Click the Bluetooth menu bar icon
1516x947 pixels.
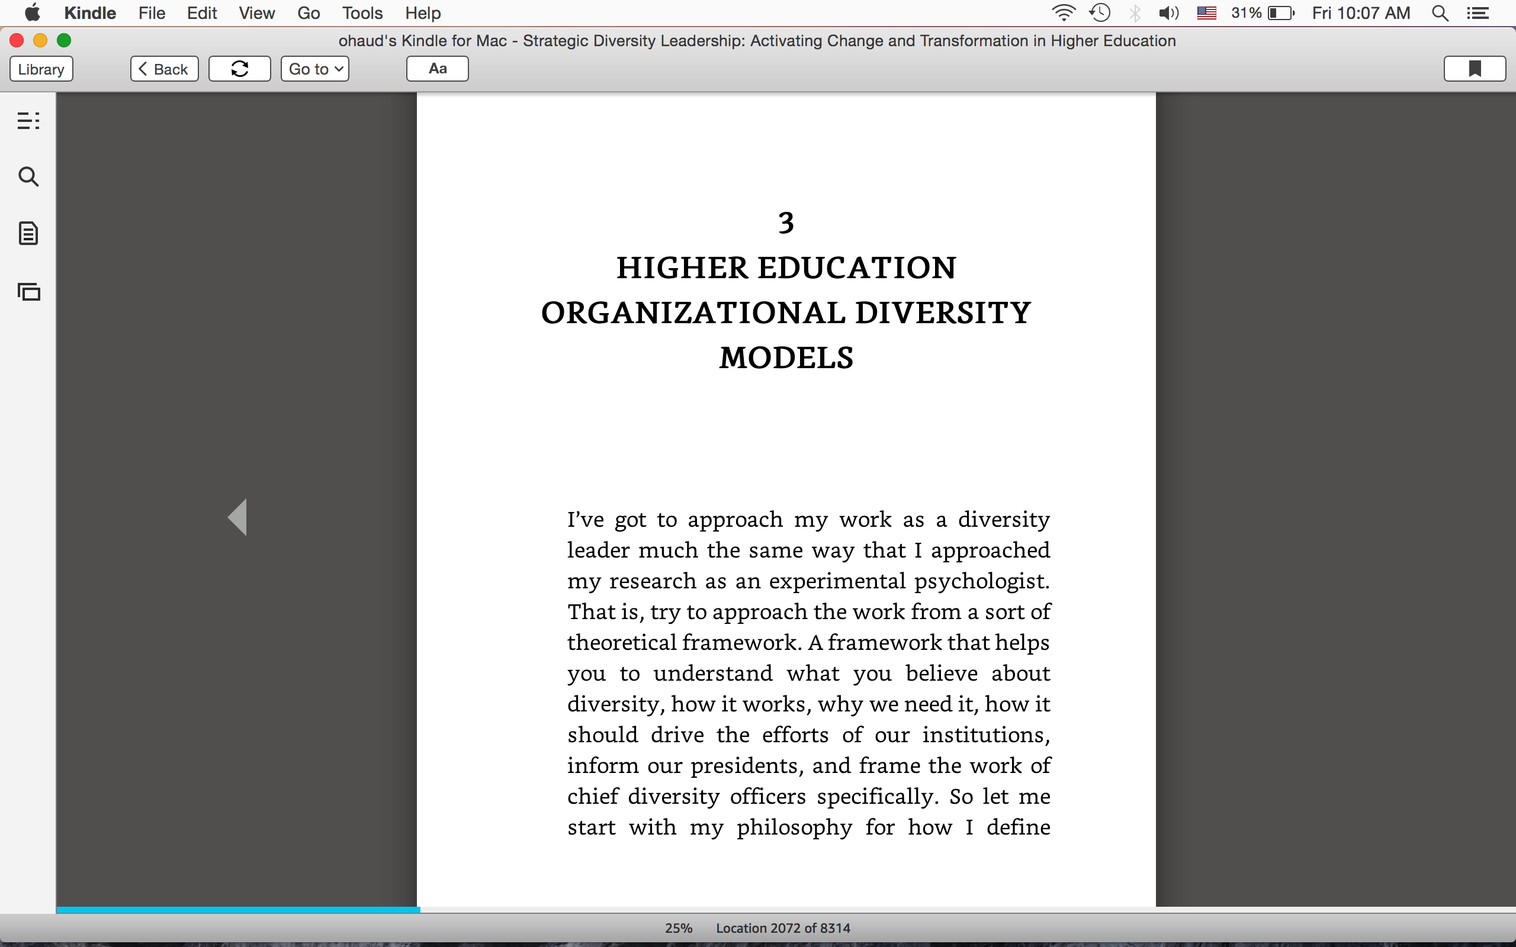pyautogui.click(x=1135, y=13)
